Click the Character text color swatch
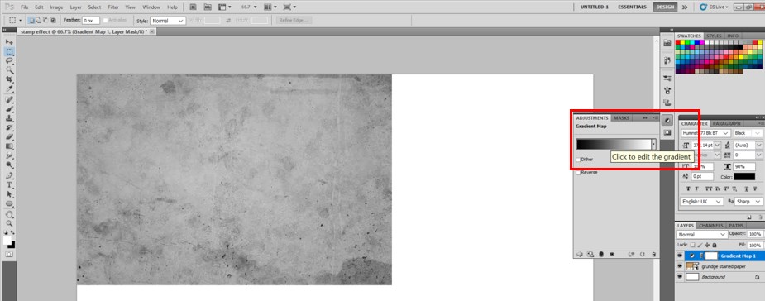Viewport: 765px width, 301px height. pyautogui.click(x=744, y=177)
